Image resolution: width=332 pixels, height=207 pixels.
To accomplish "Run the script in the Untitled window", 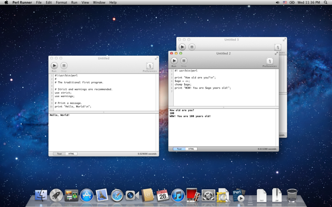I will click(x=54, y=66).
